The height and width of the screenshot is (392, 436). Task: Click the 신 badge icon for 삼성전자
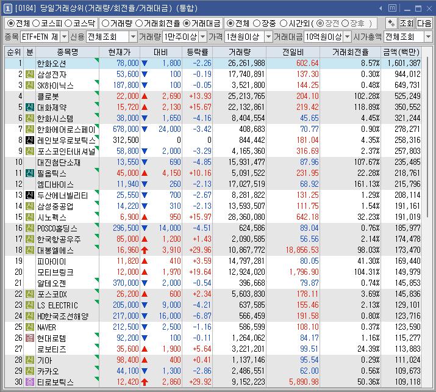point(30,74)
